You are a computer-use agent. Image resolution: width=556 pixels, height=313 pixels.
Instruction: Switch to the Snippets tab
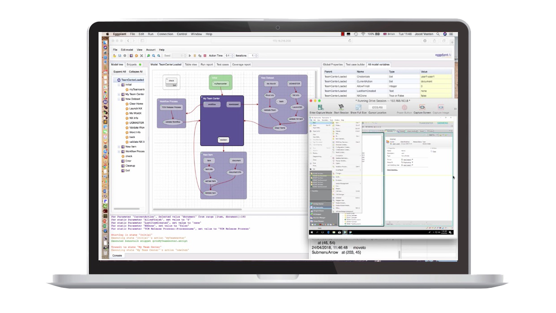coord(134,64)
